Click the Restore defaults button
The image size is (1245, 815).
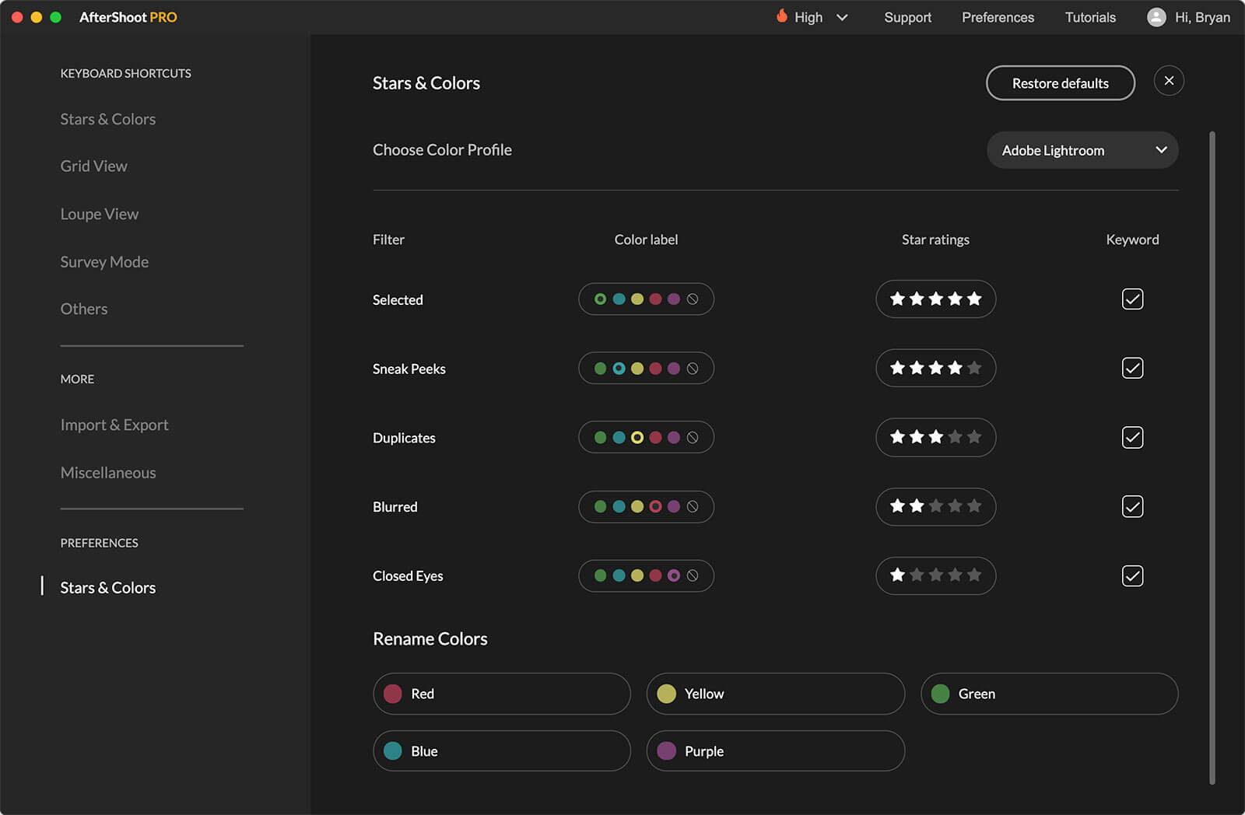click(1060, 83)
